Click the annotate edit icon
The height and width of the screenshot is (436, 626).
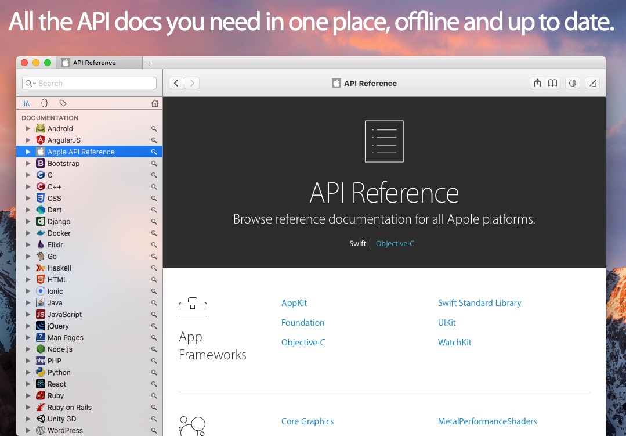[x=592, y=83]
